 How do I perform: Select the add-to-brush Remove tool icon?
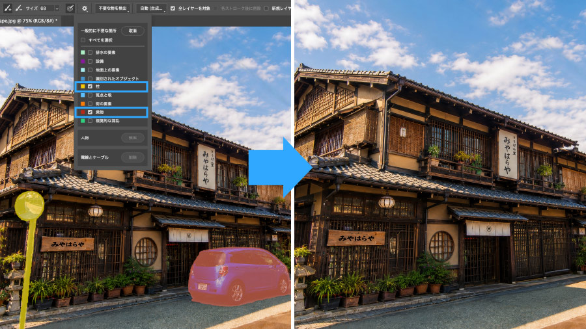[x=7, y=8]
